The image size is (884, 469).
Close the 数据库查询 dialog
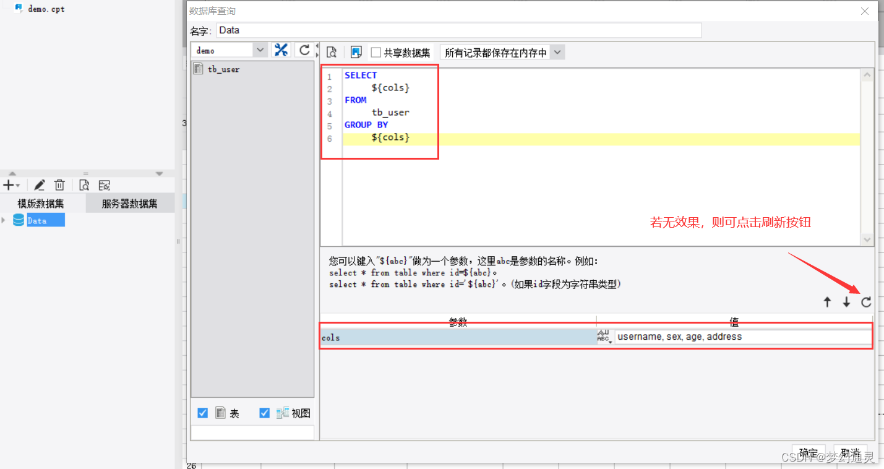pos(865,11)
